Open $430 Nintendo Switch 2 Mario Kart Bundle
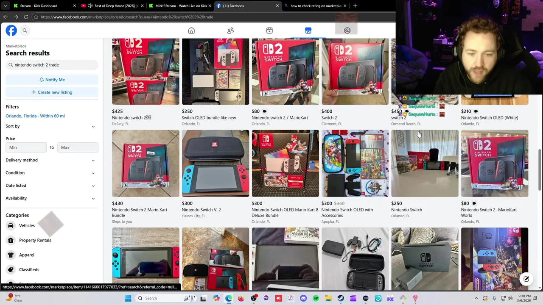Image resolution: width=543 pixels, height=305 pixels. [x=146, y=177]
